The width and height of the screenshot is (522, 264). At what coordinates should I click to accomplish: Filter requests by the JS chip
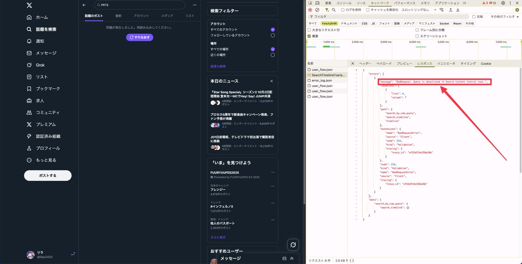(373, 24)
